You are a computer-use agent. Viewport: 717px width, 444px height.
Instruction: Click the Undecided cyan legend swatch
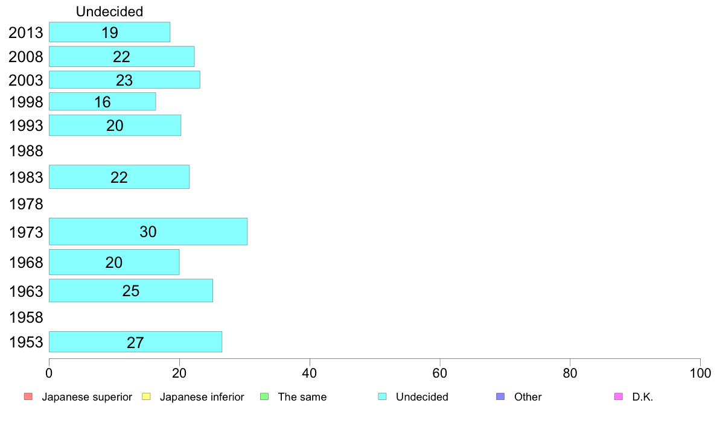(382, 396)
